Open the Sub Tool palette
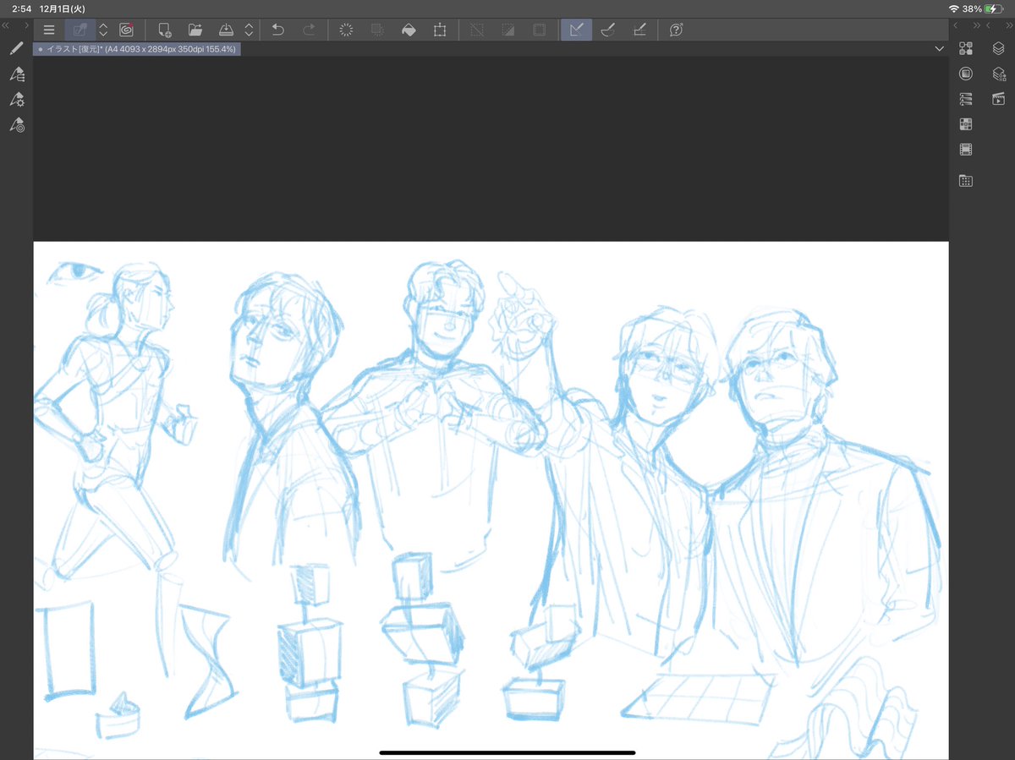 coord(16,74)
